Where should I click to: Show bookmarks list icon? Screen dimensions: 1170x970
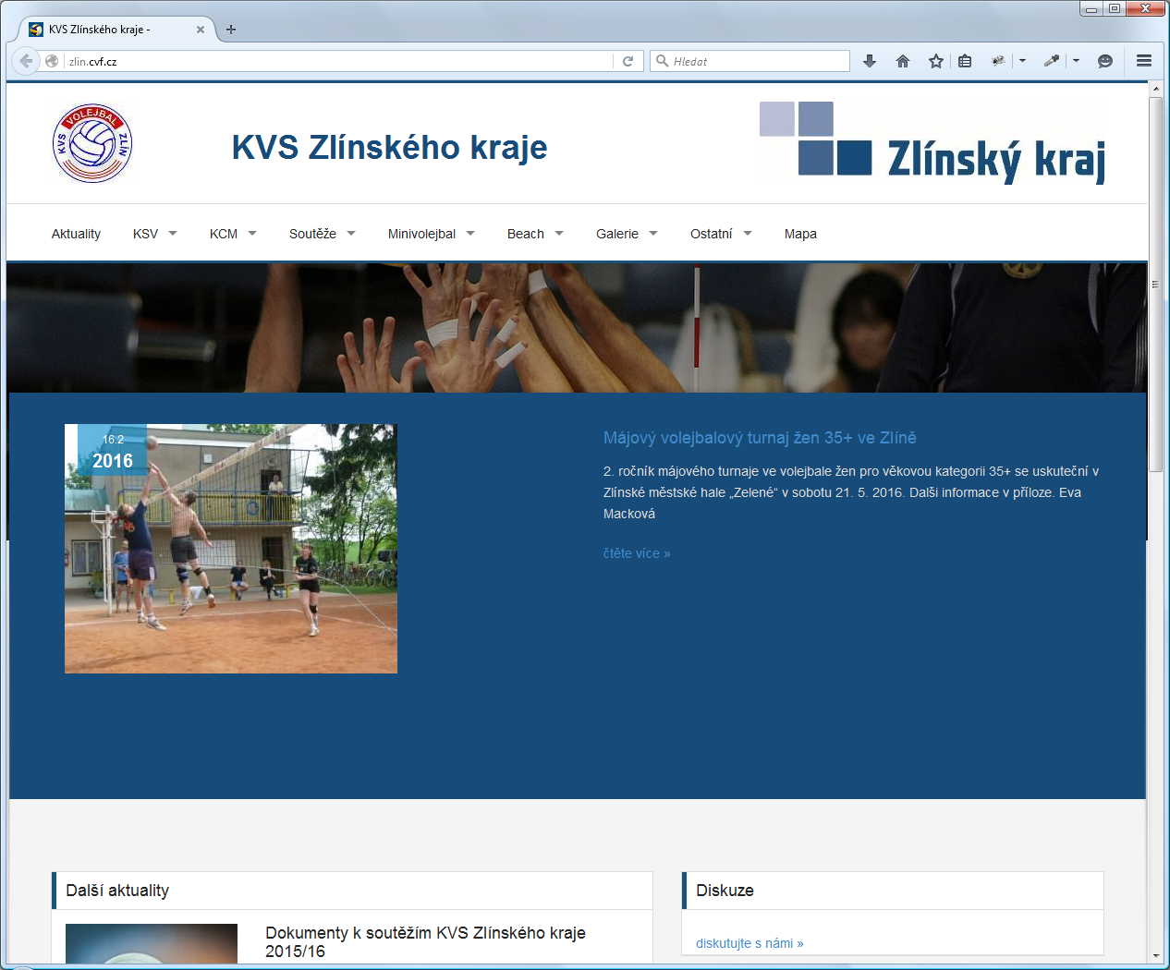pos(965,61)
